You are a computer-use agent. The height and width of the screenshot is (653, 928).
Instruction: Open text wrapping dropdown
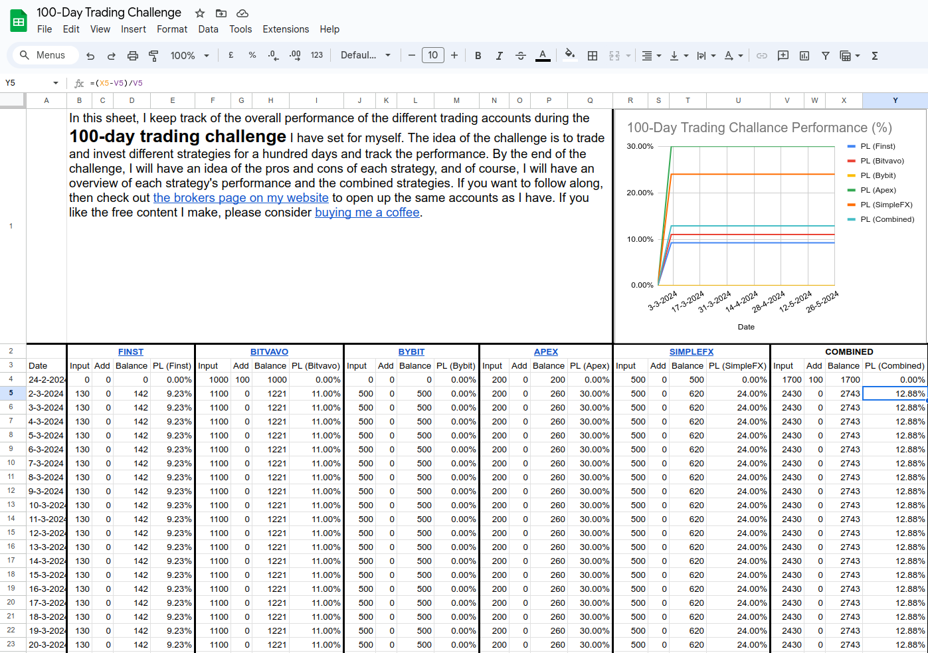[706, 56]
